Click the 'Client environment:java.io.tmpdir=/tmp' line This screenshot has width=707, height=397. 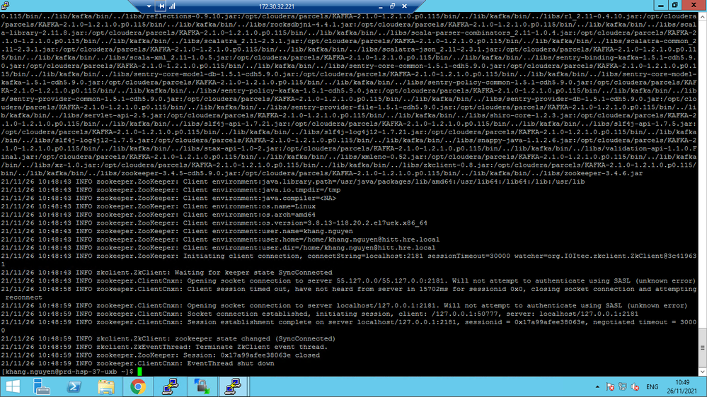[171, 190]
